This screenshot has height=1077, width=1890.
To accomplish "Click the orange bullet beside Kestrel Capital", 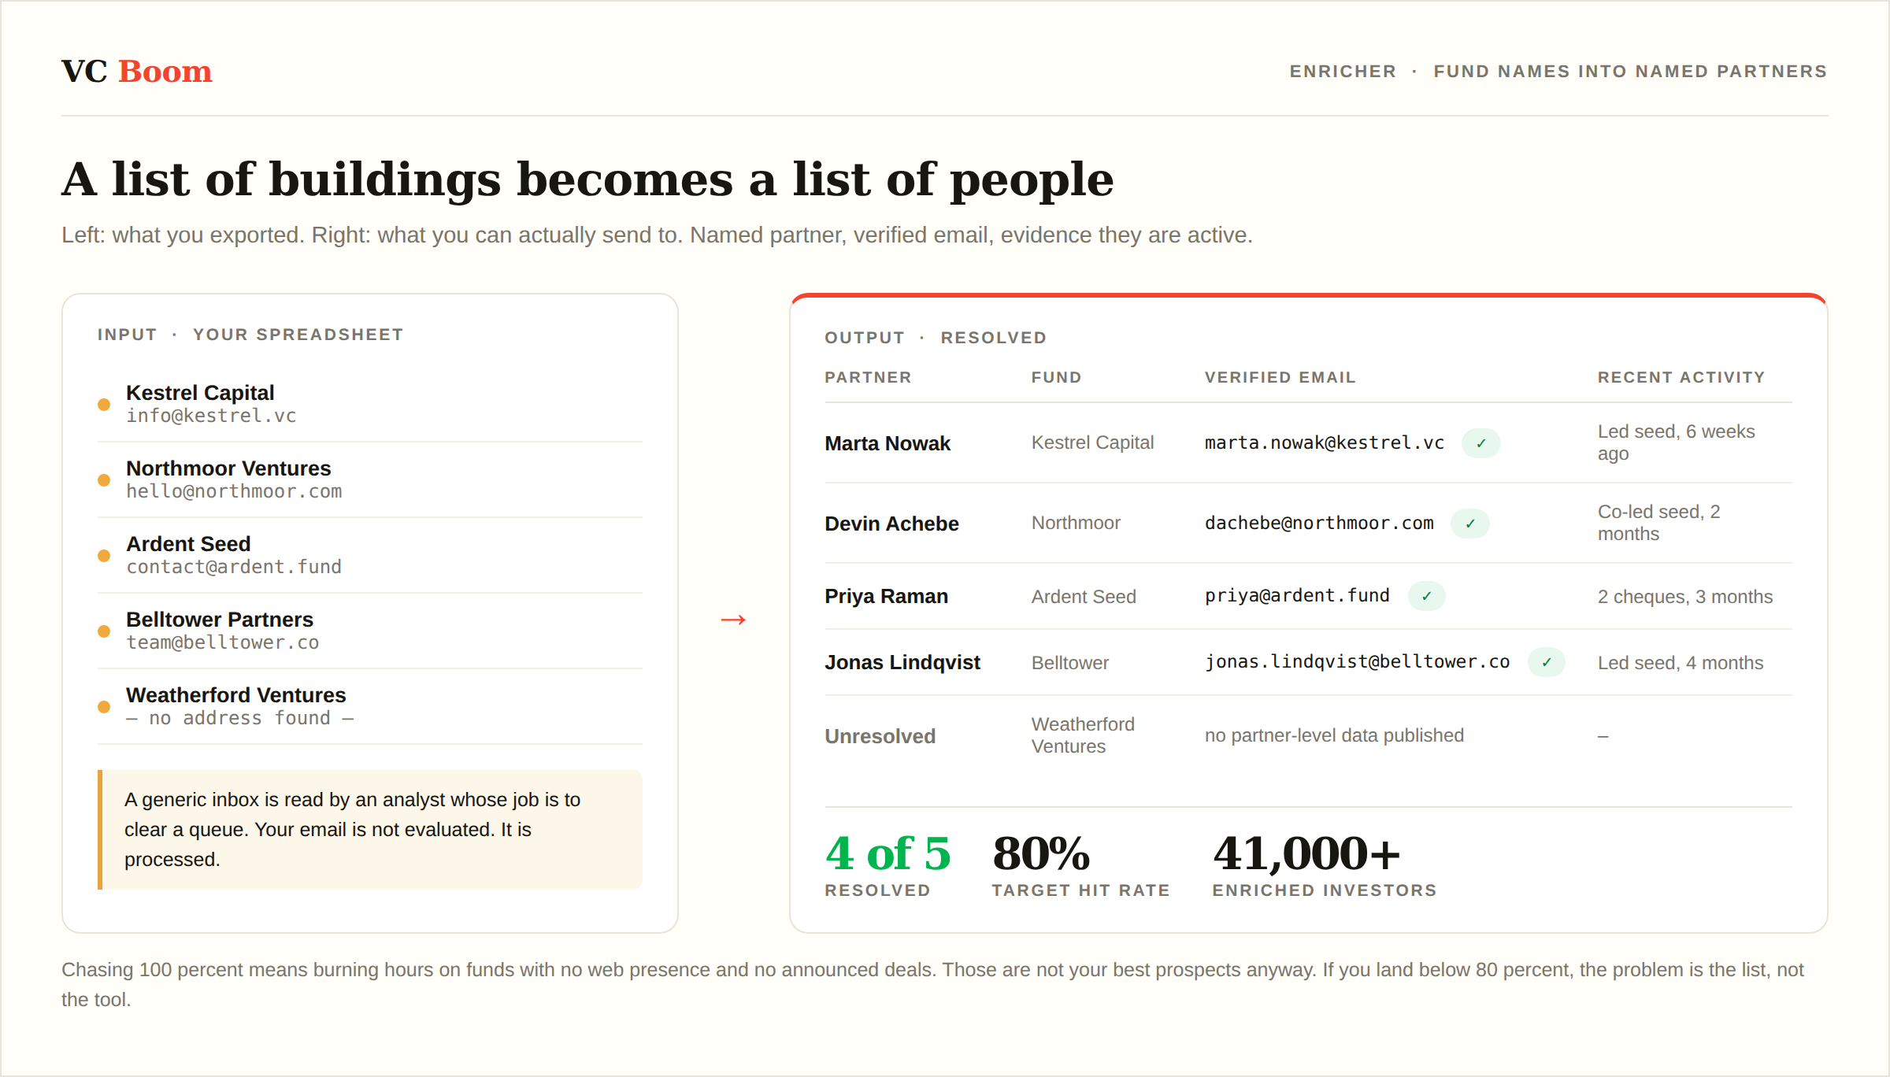I will click(104, 405).
